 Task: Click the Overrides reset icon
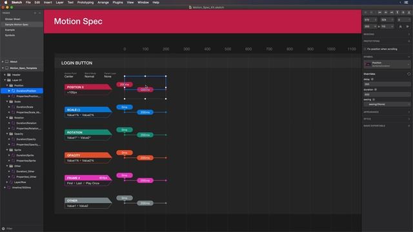coord(408,74)
